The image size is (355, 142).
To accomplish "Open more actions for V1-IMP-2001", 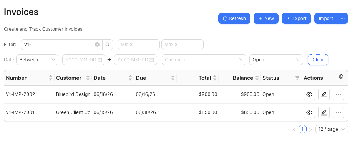I will (x=338, y=112).
